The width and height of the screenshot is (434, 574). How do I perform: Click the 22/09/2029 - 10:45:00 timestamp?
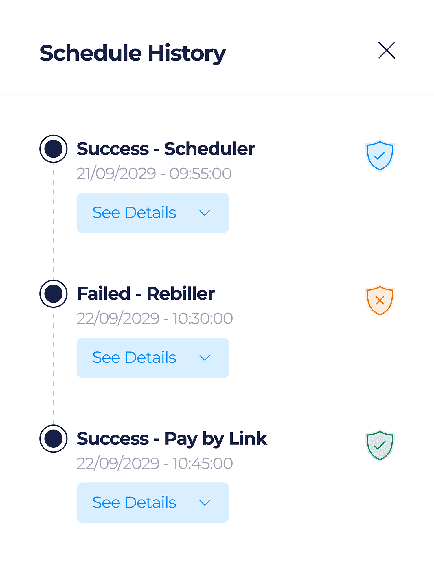(155, 463)
